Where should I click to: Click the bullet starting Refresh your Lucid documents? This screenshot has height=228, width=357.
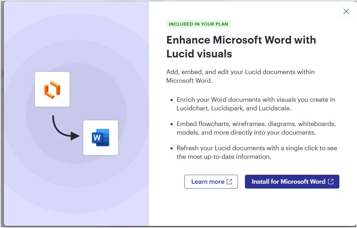257,152
